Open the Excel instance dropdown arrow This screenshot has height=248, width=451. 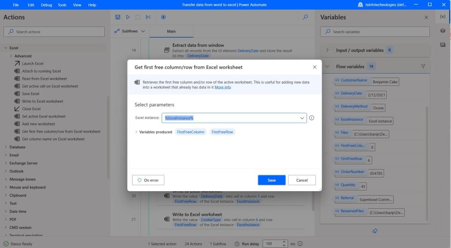click(x=302, y=118)
